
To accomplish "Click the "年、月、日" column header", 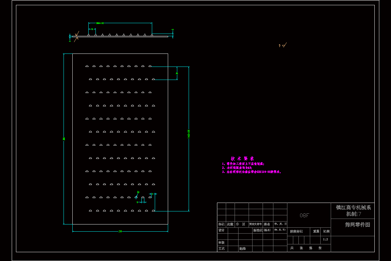I will tap(280, 224).
